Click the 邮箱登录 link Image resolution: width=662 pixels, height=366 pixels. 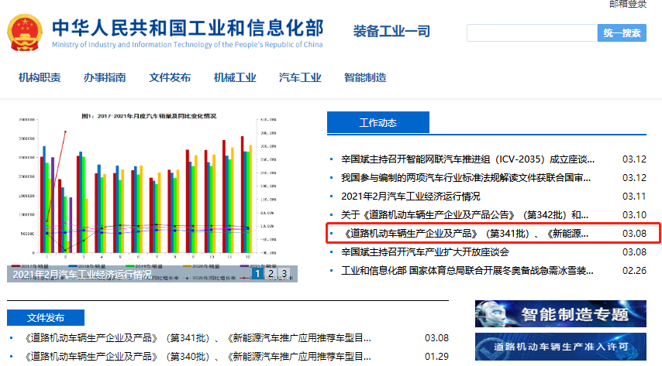click(628, 4)
